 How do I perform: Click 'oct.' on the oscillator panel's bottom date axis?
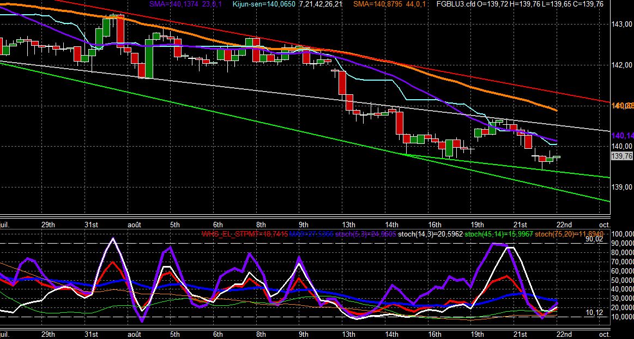coord(605,335)
